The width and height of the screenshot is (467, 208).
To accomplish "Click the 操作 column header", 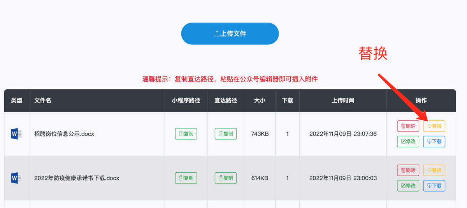I will tap(421, 101).
